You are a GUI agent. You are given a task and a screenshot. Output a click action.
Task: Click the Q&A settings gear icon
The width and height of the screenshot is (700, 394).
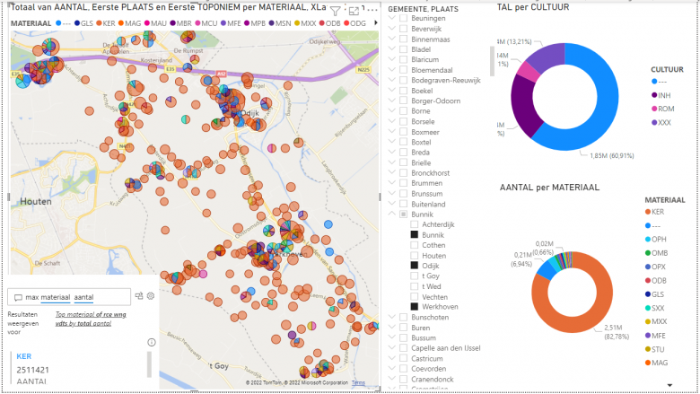pyautogui.click(x=151, y=296)
